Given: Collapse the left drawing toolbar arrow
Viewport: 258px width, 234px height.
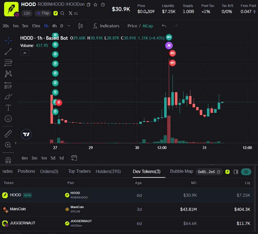Looking at the screenshot, I should (16, 143).
